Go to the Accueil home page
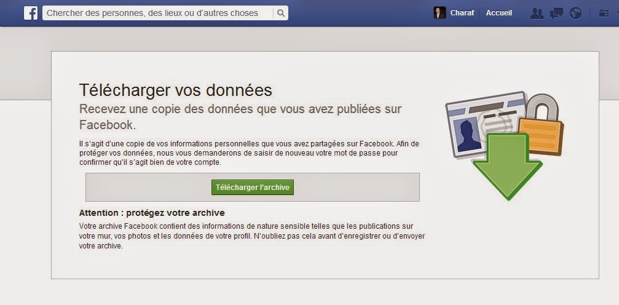 [499, 13]
